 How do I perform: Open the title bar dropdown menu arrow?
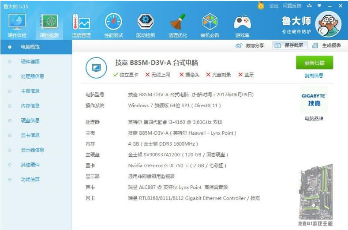coord(319,6)
